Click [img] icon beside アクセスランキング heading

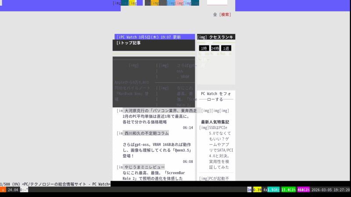pos(202,37)
